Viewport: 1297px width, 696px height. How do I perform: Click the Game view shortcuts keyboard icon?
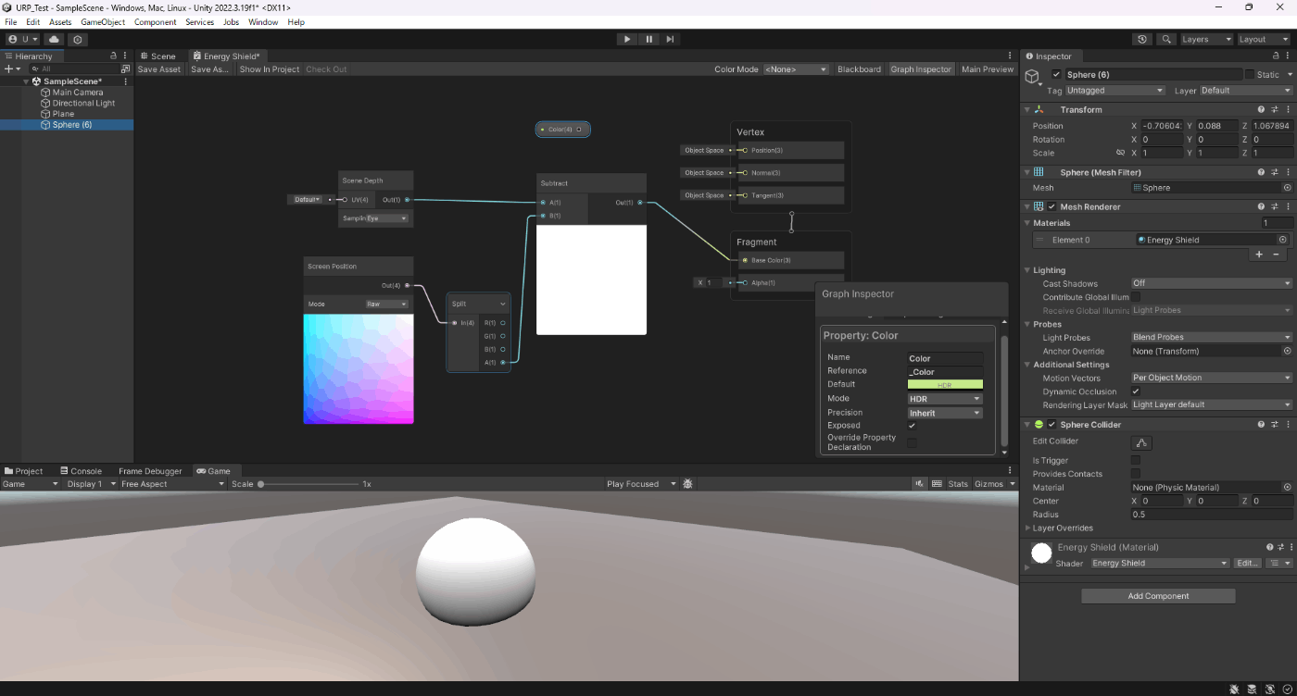tap(937, 484)
